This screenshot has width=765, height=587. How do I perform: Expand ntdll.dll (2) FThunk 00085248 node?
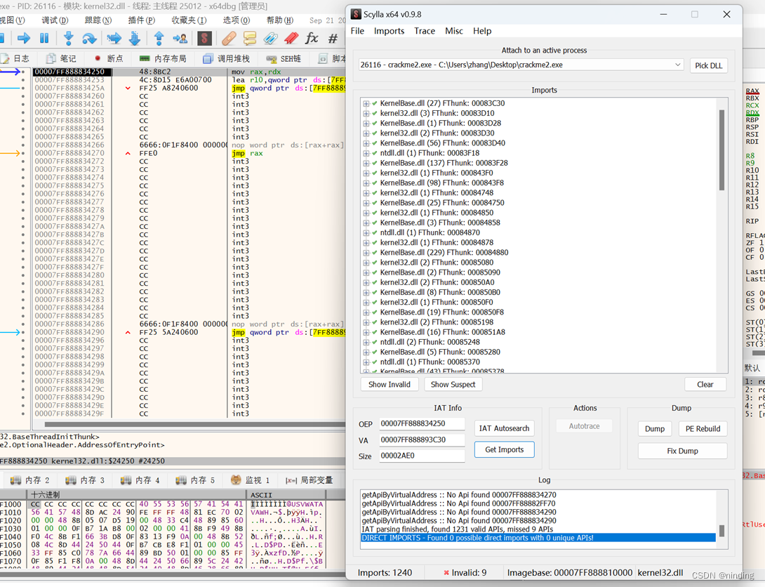[x=366, y=342]
